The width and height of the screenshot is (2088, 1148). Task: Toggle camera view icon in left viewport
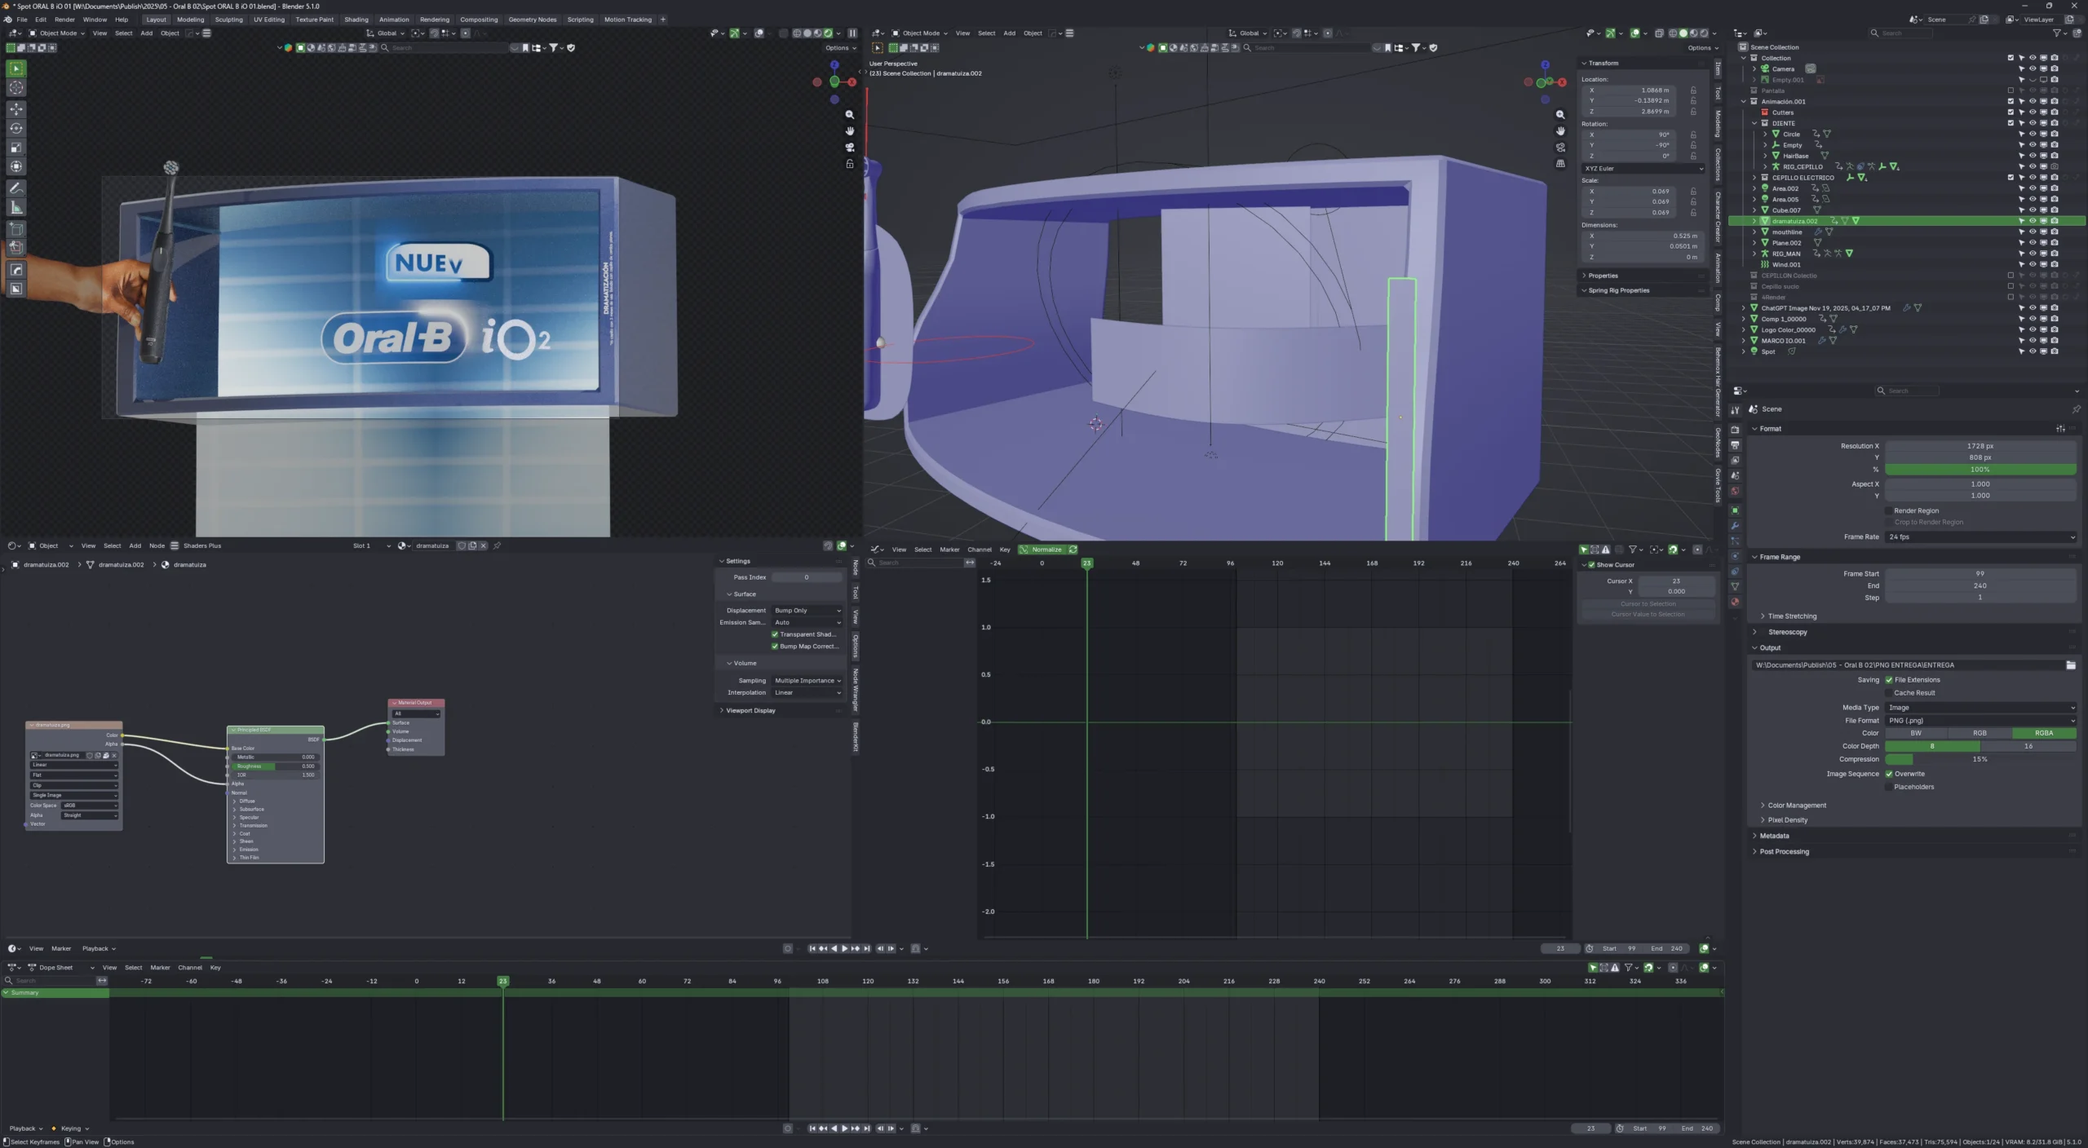tap(850, 148)
